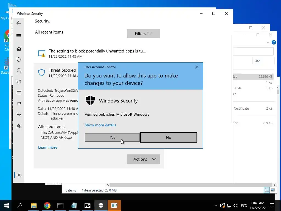Expand the Actions dropdown
The height and width of the screenshot is (211, 281).
click(x=143, y=159)
